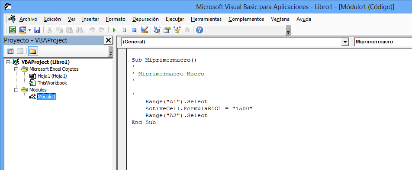Open the Formato menu
412x170 pixels.
point(116,19)
